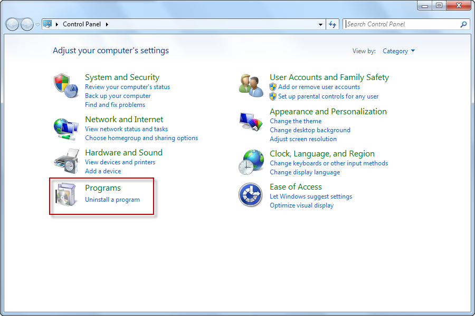The image size is (475, 316).
Task: Click the Network and Internet globe icon
Action: 66,129
